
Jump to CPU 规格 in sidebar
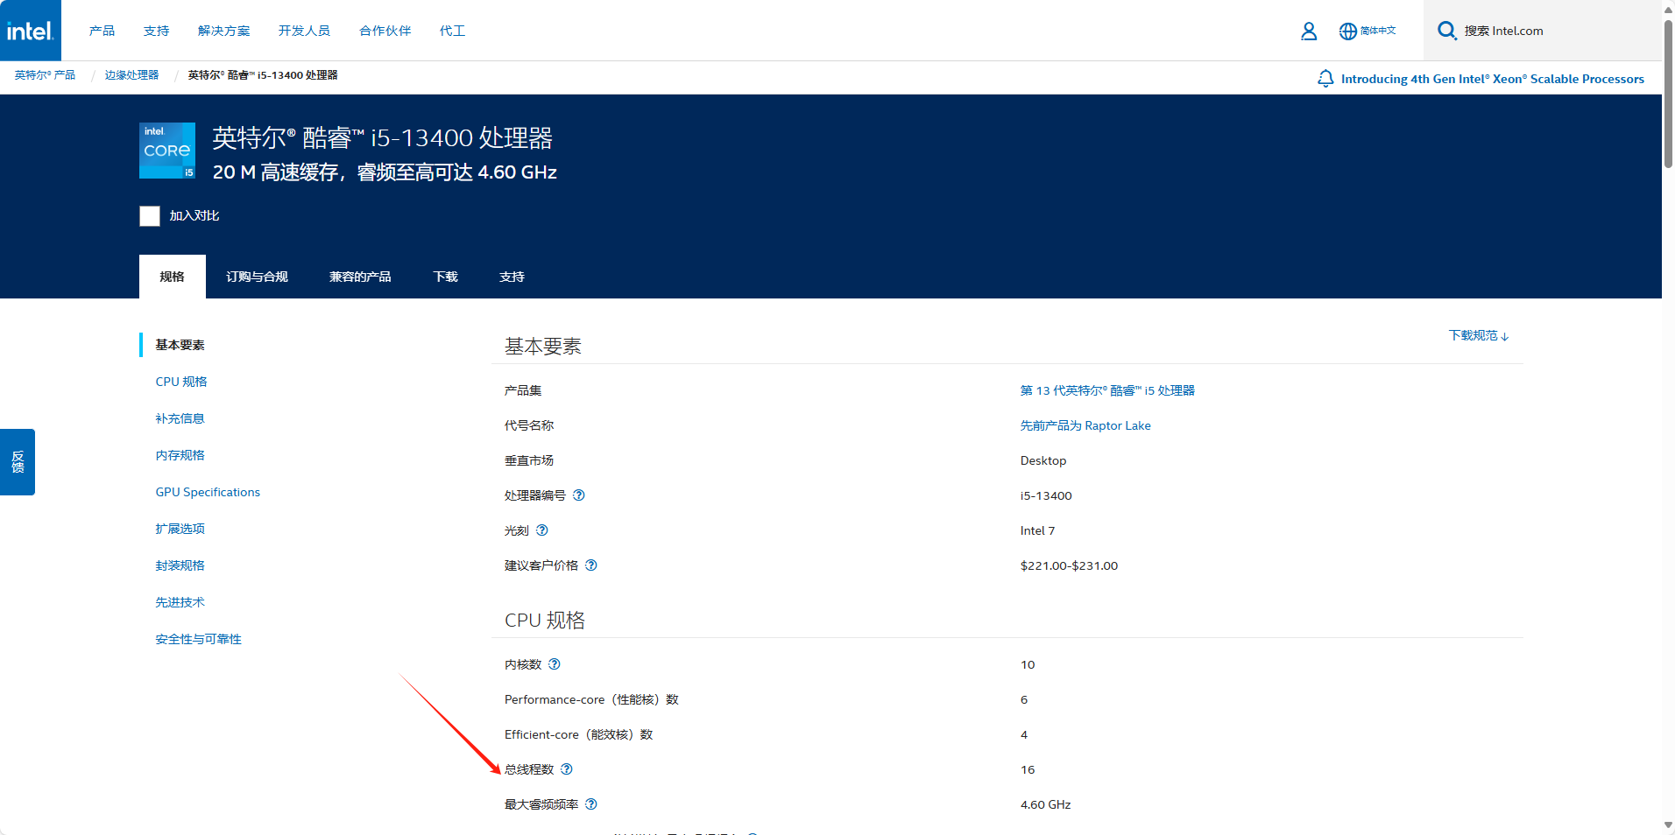pyautogui.click(x=181, y=382)
